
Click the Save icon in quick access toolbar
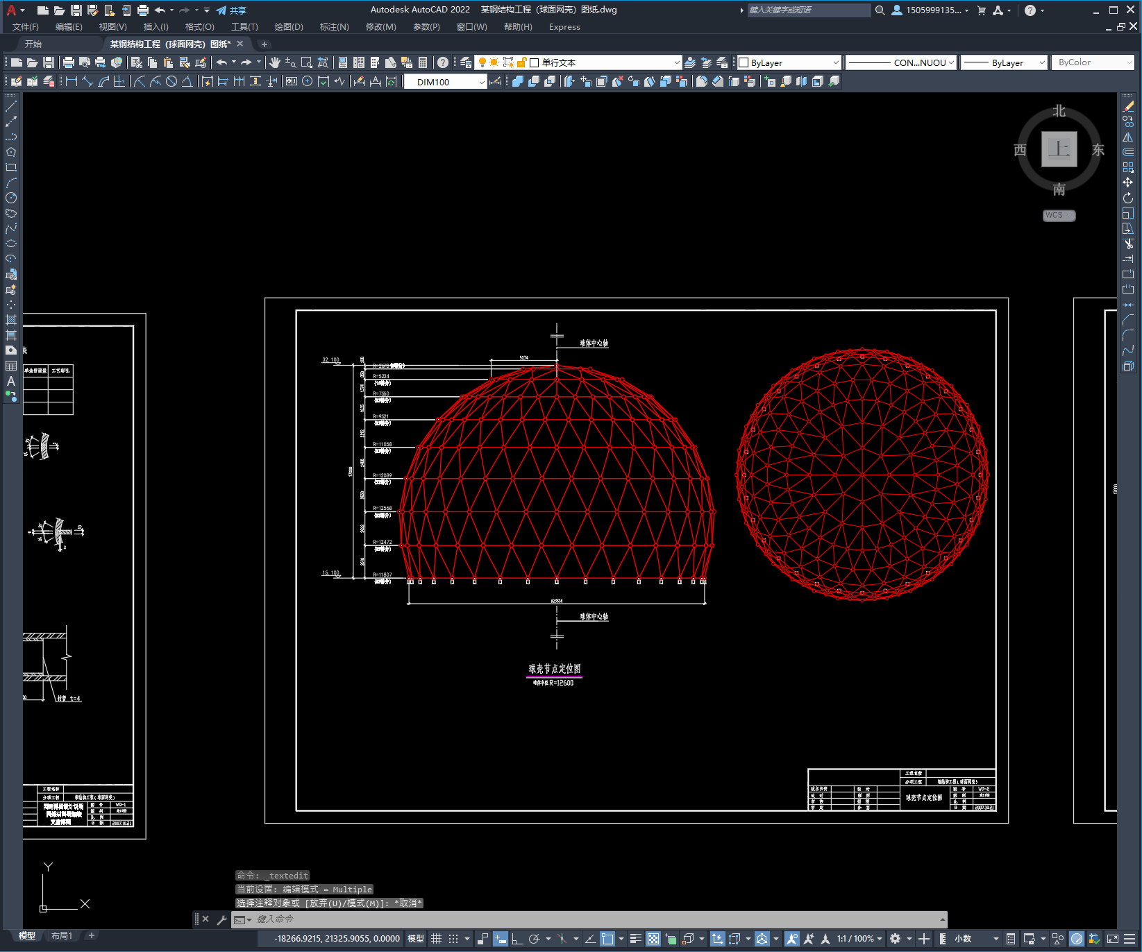pyautogui.click(x=76, y=10)
